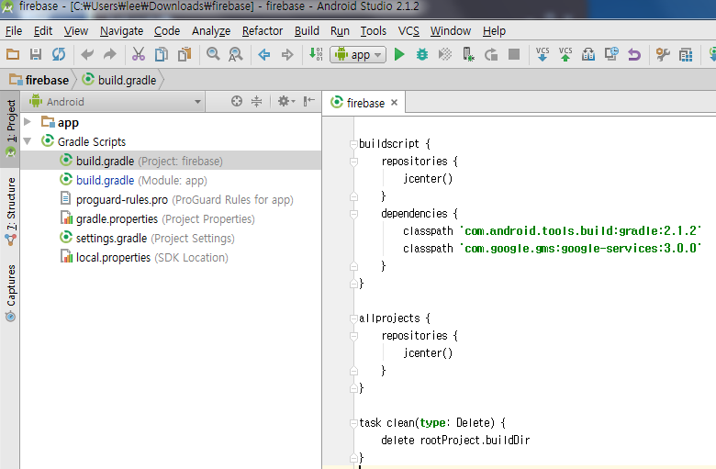Save all files with the floppy icon

coord(36,54)
